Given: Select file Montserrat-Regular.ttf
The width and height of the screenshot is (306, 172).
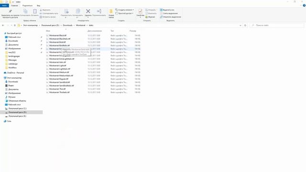Looking at the screenshot, I should click(59, 79).
